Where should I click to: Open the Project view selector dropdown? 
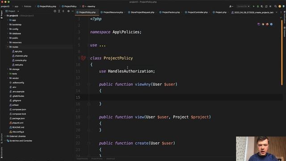12,11
